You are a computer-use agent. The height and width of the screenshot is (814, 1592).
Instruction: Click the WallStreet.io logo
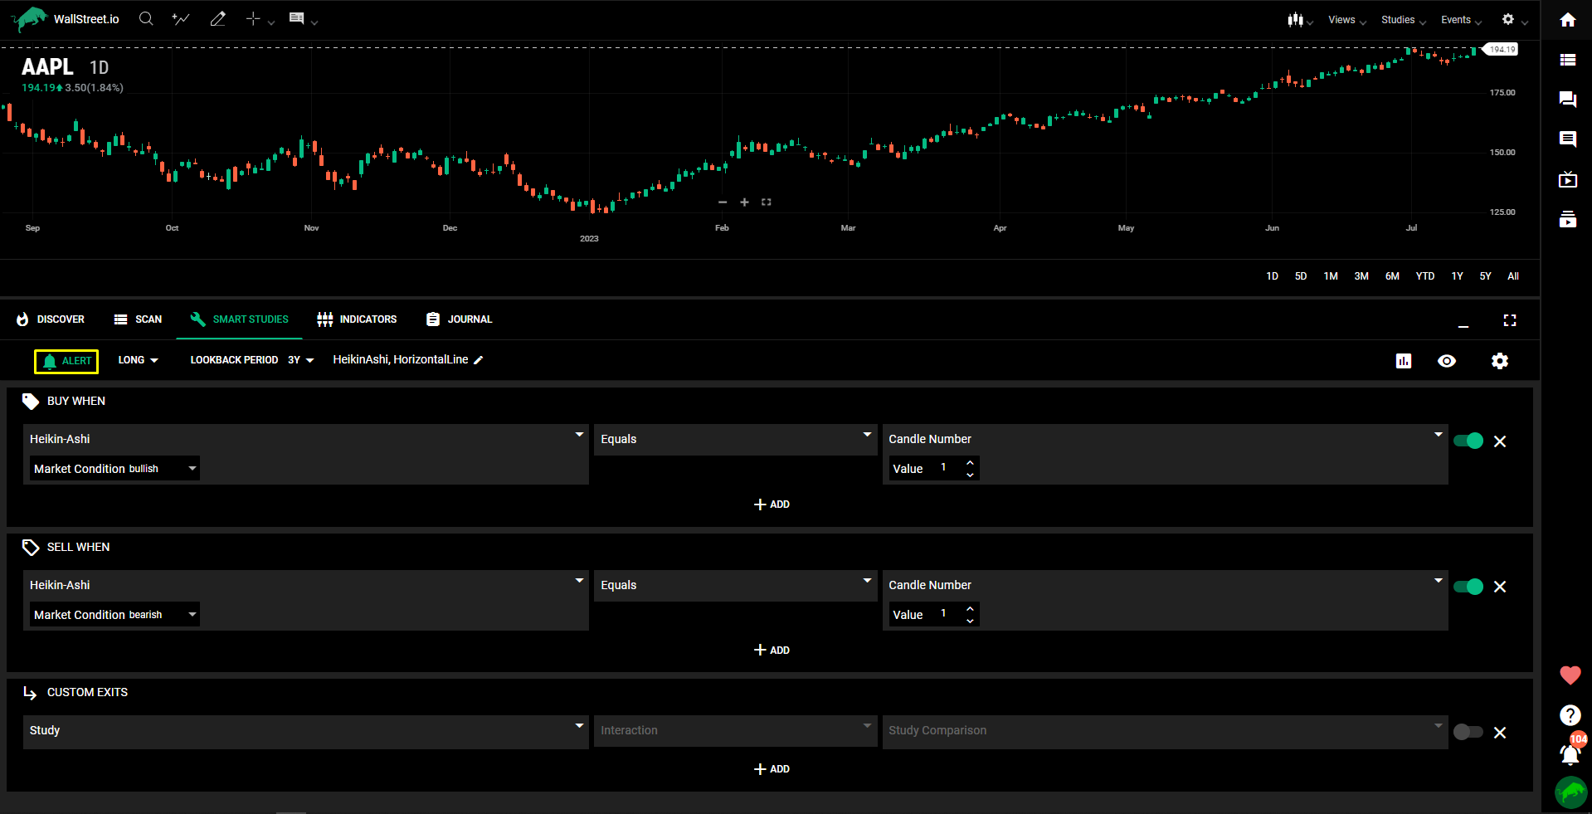click(66, 19)
